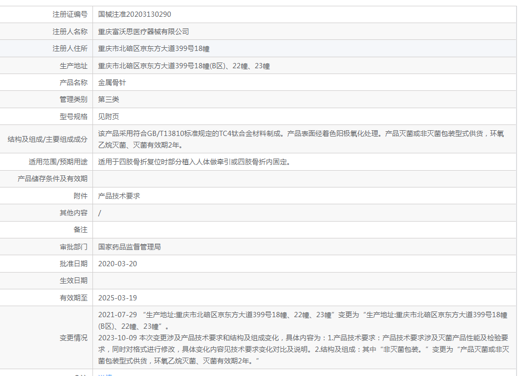Select product name 金属骨针
Image resolution: width=518 pixels, height=376 pixels.
tap(112, 82)
